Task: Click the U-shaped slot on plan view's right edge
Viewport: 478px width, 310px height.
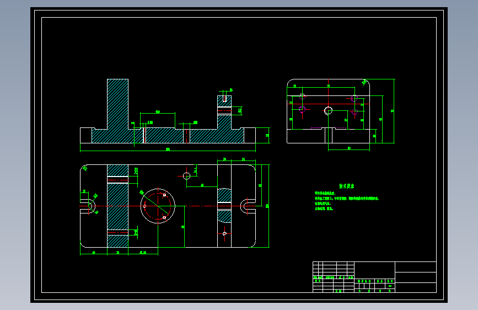Action: (248, 206)
